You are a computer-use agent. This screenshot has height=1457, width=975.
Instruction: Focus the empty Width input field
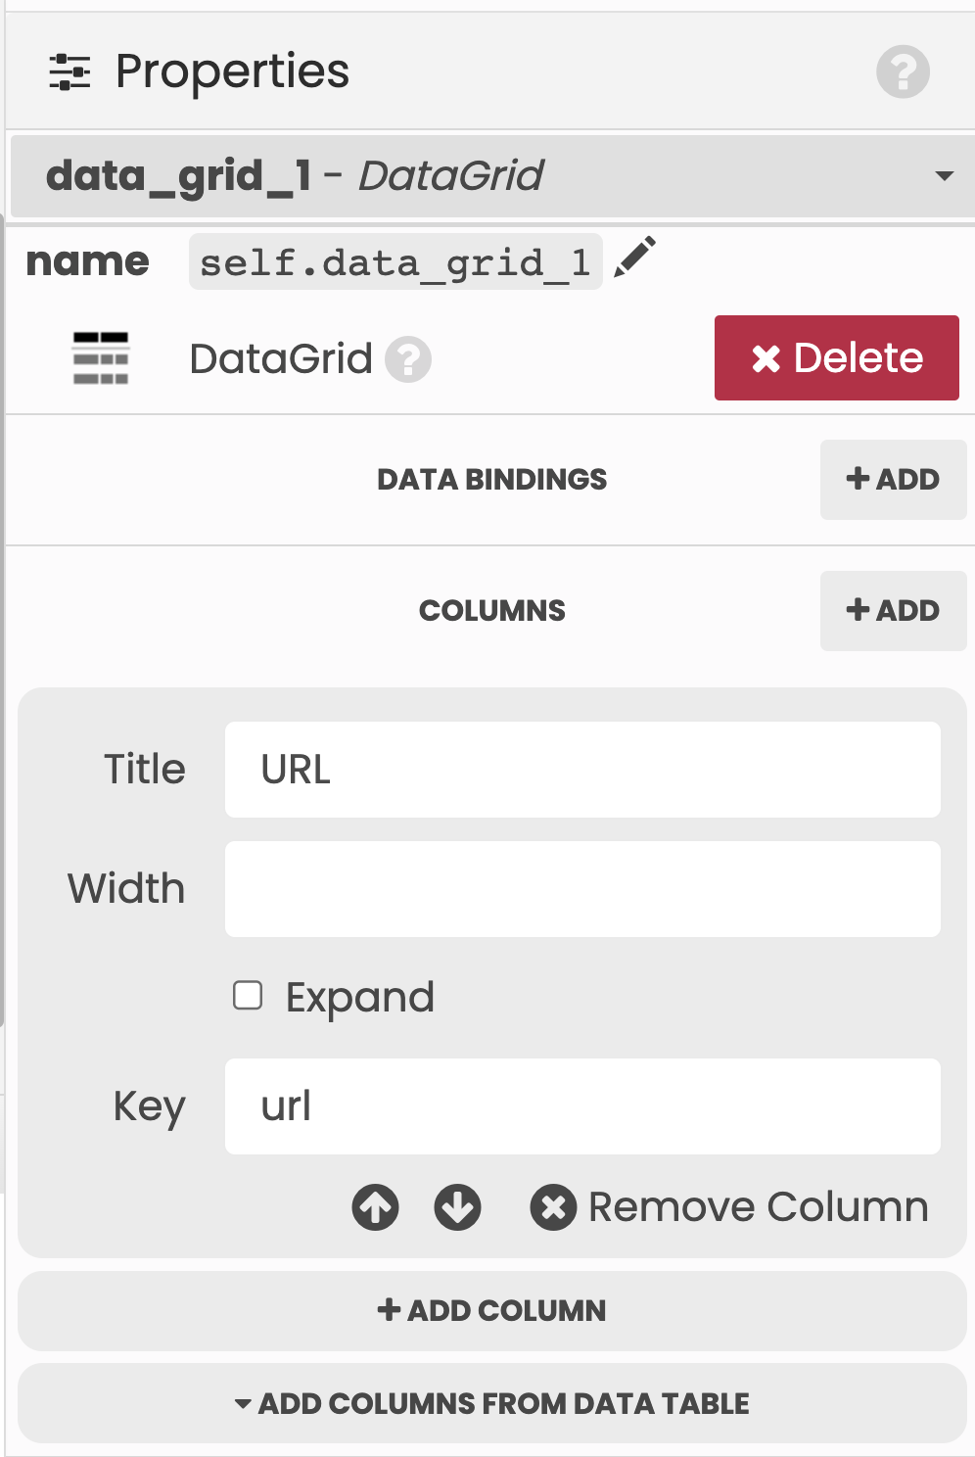coord(582,889)
